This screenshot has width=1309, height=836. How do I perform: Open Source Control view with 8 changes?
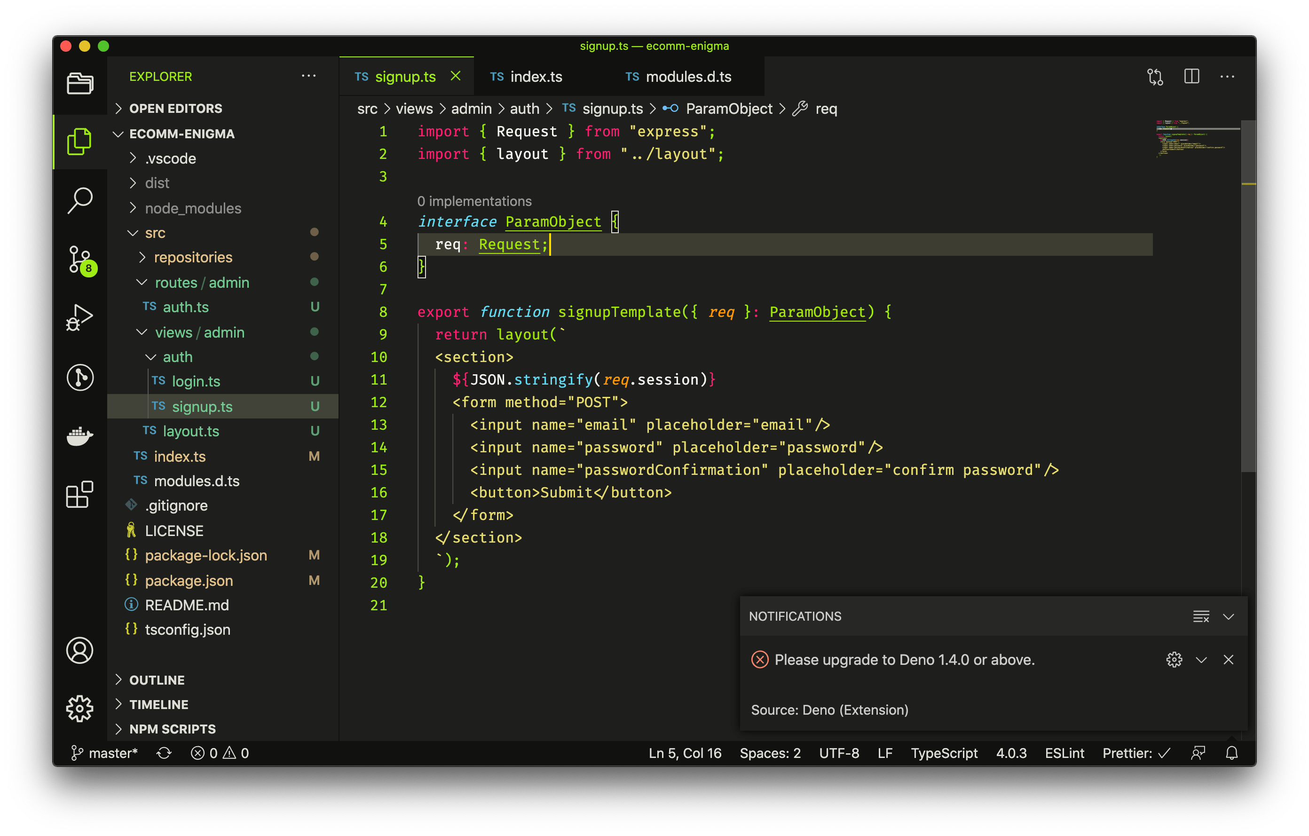point(81,260)
